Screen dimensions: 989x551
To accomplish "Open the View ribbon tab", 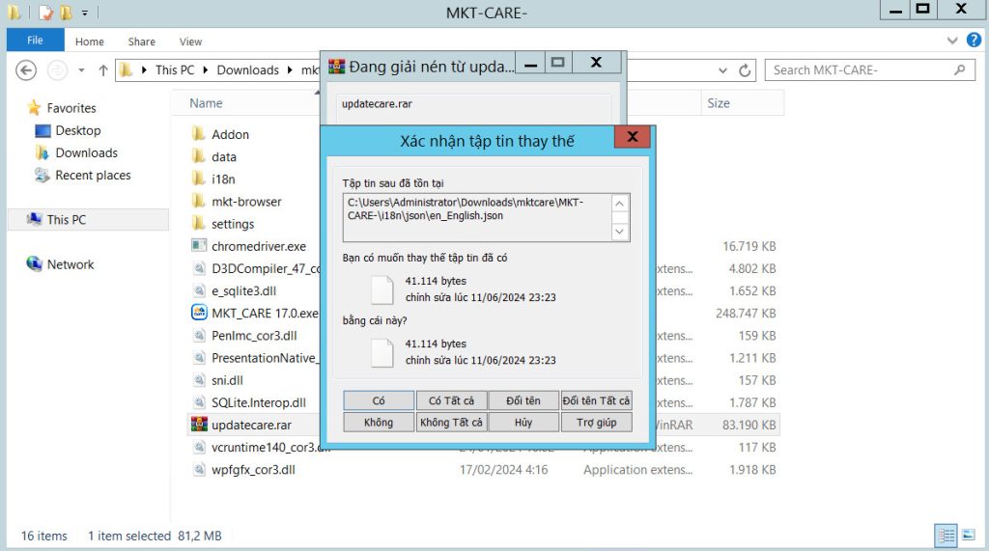I will click(190, 41).
